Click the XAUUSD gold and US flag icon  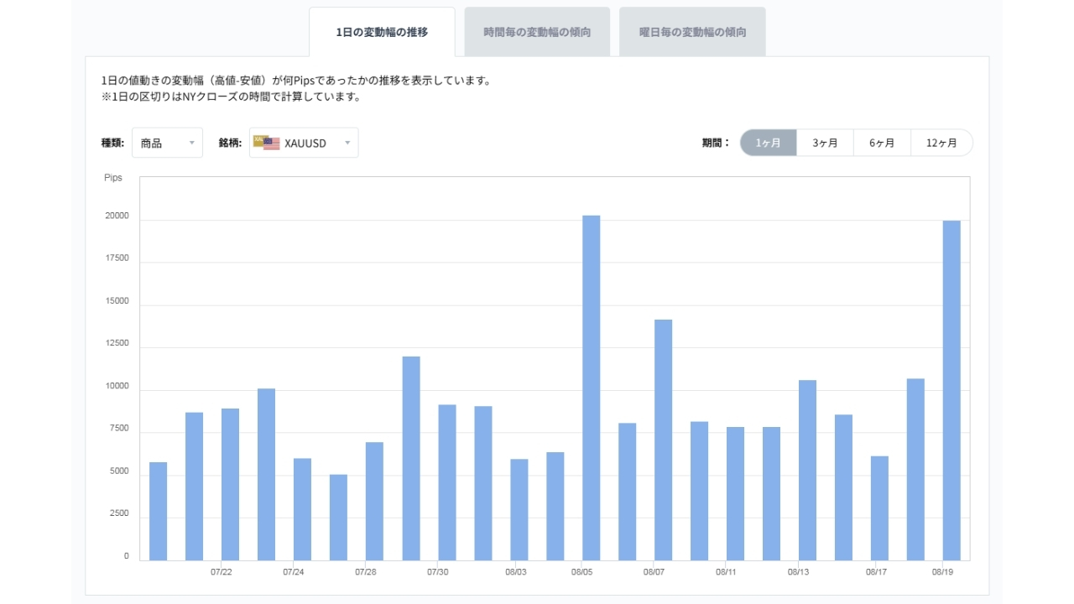pos(267,143)
